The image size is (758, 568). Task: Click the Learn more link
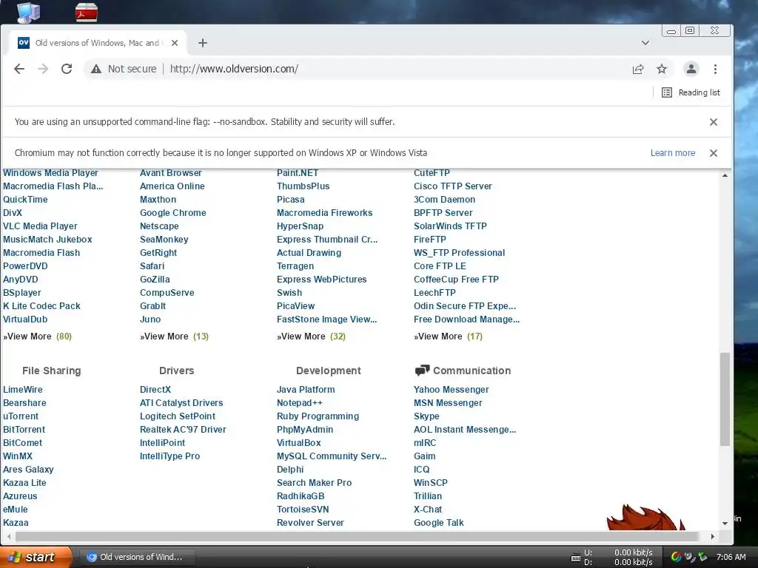(672, 153)
